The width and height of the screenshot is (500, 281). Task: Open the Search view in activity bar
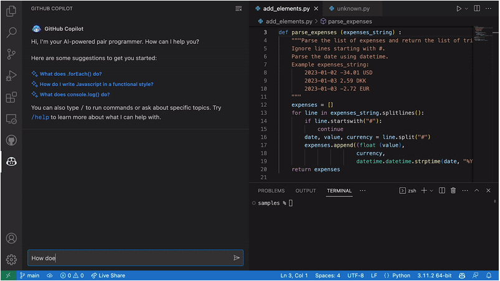click(x=11, y=32)
